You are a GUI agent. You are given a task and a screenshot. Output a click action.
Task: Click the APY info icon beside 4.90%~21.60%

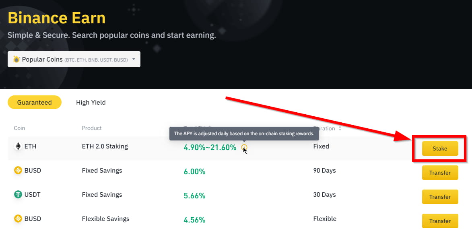pyautogui.click(x=244, y=147)
